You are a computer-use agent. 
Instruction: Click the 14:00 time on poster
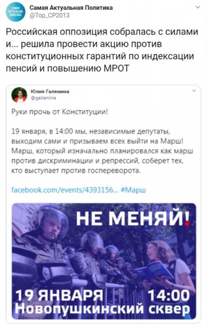169,296
